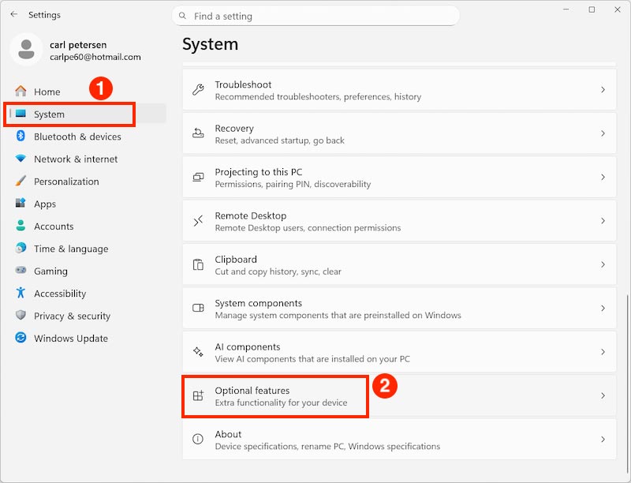Expand the Recovery chevron arrow
This screenshot has width=631, height=483.
coord(603,134)
